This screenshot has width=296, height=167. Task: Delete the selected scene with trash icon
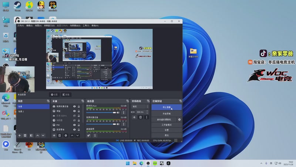click(25, 135)
